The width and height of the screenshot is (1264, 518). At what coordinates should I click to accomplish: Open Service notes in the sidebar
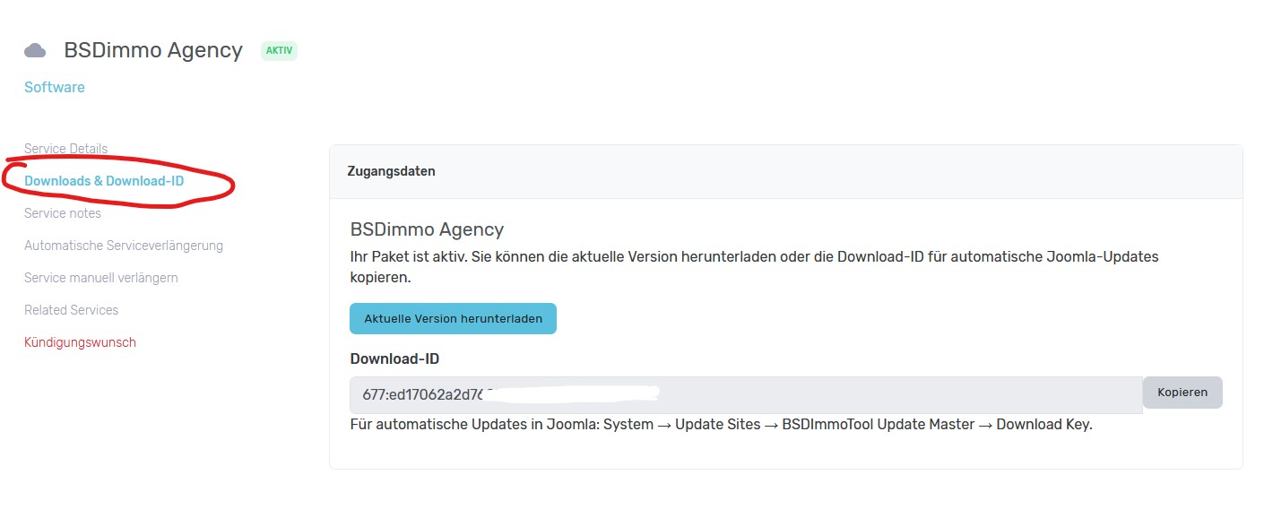coord(63,213)
